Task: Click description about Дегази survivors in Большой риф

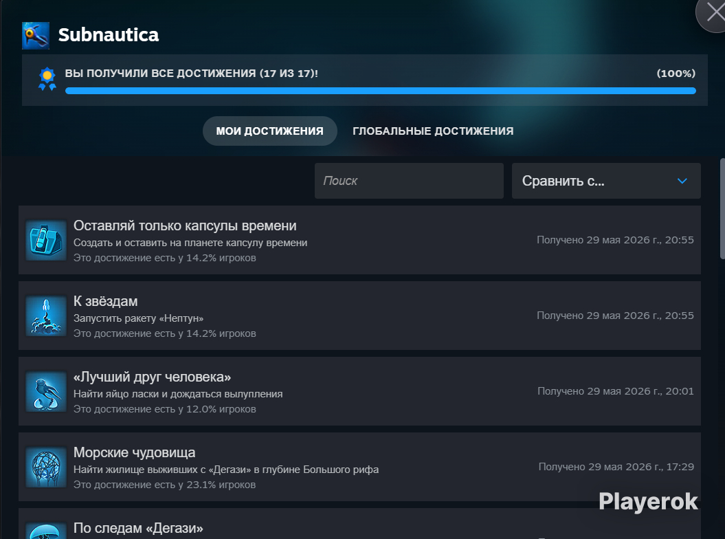Action: tap(226, 470)
